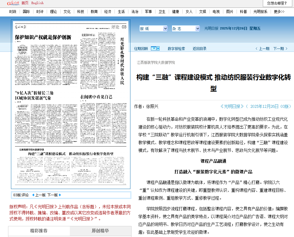Open the dropdown arrow beside calendar icon
This screenshot has height=237, width=294.
click(158, 49)
